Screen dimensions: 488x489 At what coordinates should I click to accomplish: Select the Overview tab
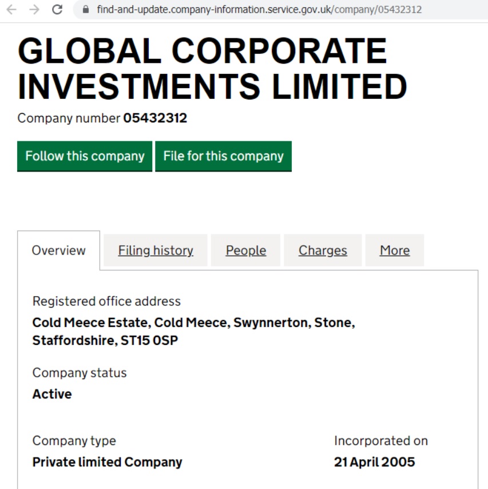click(59, 251)
